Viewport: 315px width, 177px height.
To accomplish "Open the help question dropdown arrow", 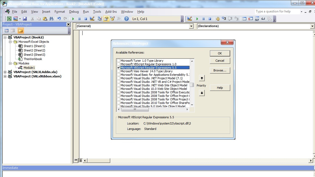I will tap(301, 12).
